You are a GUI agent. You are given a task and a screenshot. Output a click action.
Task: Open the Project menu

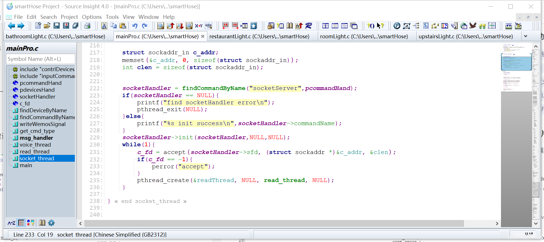(x=69, y=17)
